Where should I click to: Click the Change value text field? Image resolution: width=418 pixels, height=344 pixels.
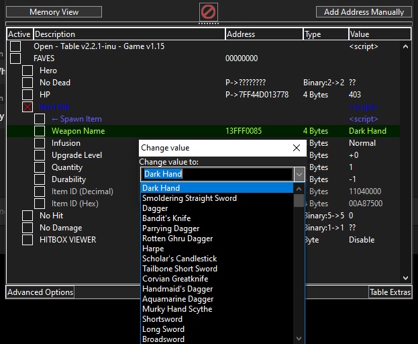[217, 175]
